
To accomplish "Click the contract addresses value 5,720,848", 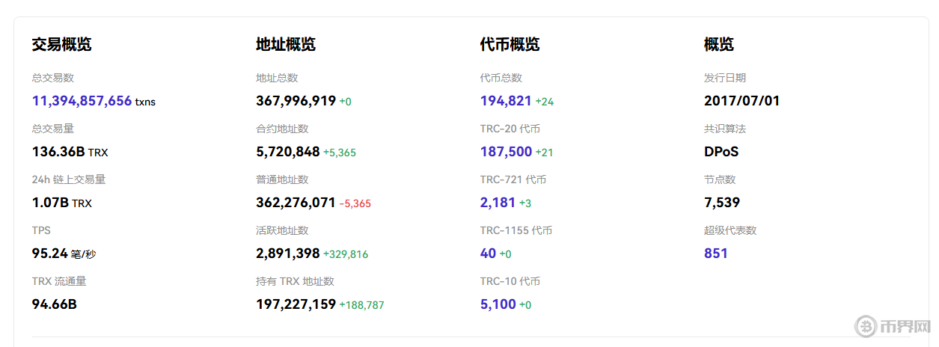I will 288,152.
